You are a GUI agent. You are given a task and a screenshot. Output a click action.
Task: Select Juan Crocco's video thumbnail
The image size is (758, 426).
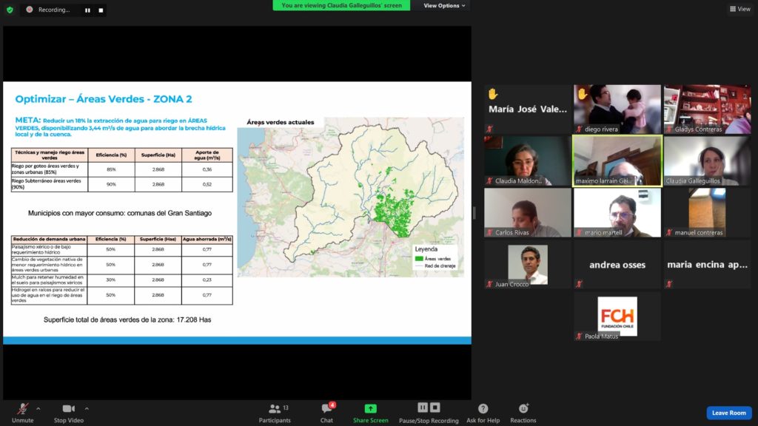tap(528, 264)
